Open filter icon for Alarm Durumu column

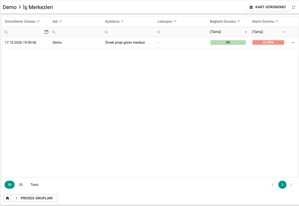pos(277,22)
